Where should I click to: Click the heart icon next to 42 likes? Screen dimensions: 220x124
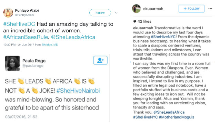coord(135,21)
